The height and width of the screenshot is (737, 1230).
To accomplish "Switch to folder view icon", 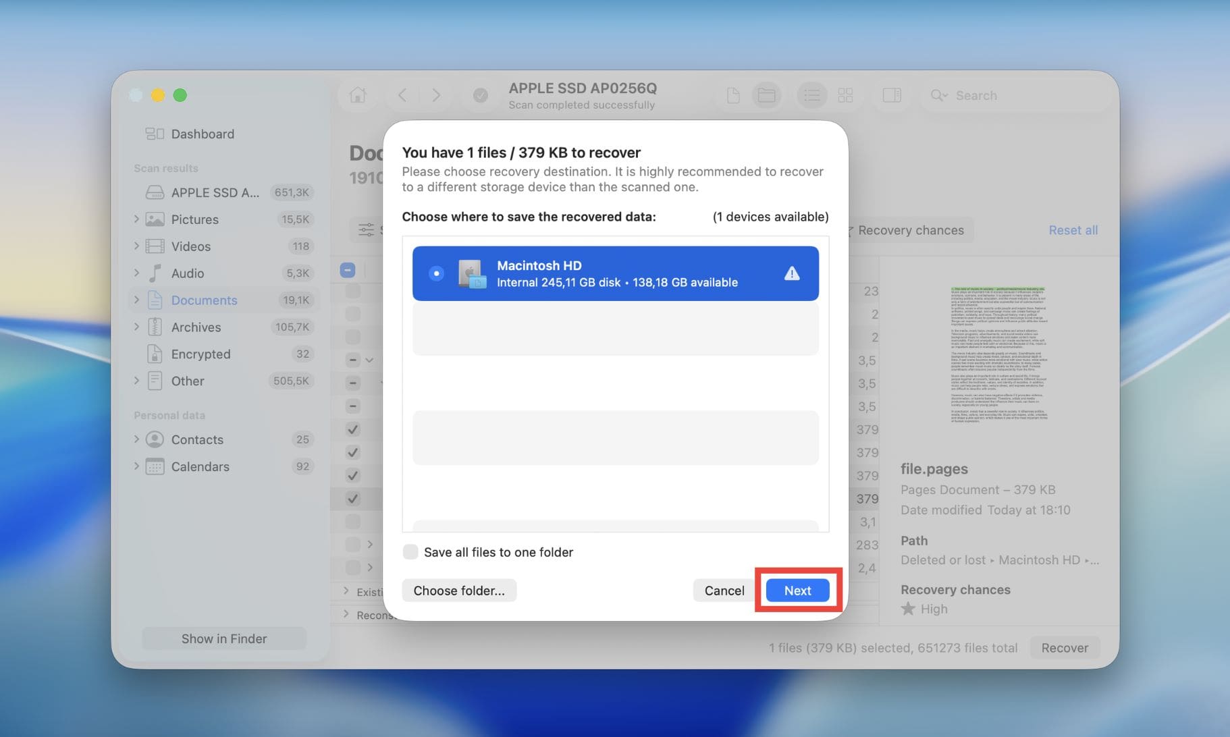I will click(x=766, y=95).
